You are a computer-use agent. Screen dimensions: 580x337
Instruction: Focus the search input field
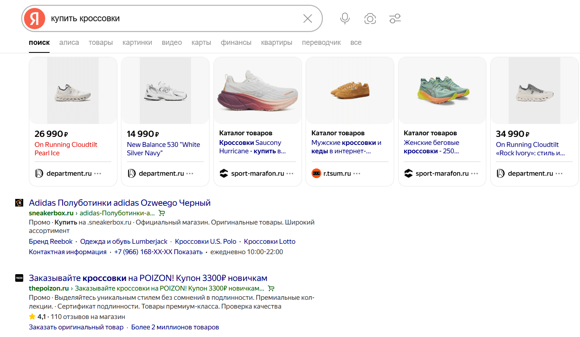coord(172,18)
